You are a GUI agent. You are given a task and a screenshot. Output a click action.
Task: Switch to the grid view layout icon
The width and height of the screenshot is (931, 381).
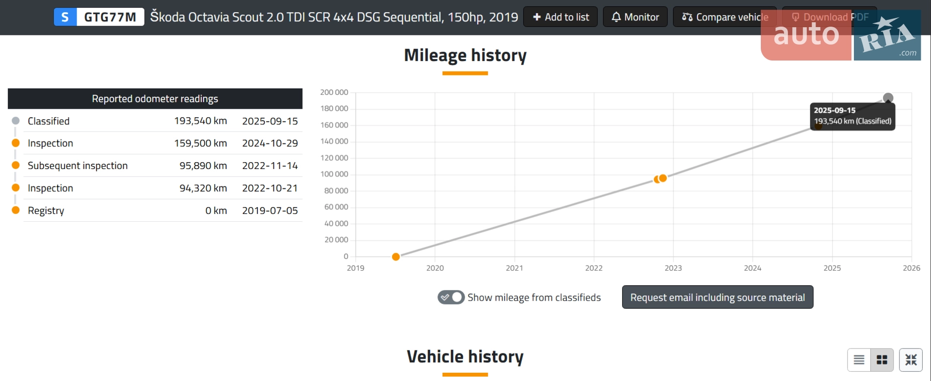click(x=882, y=360)
